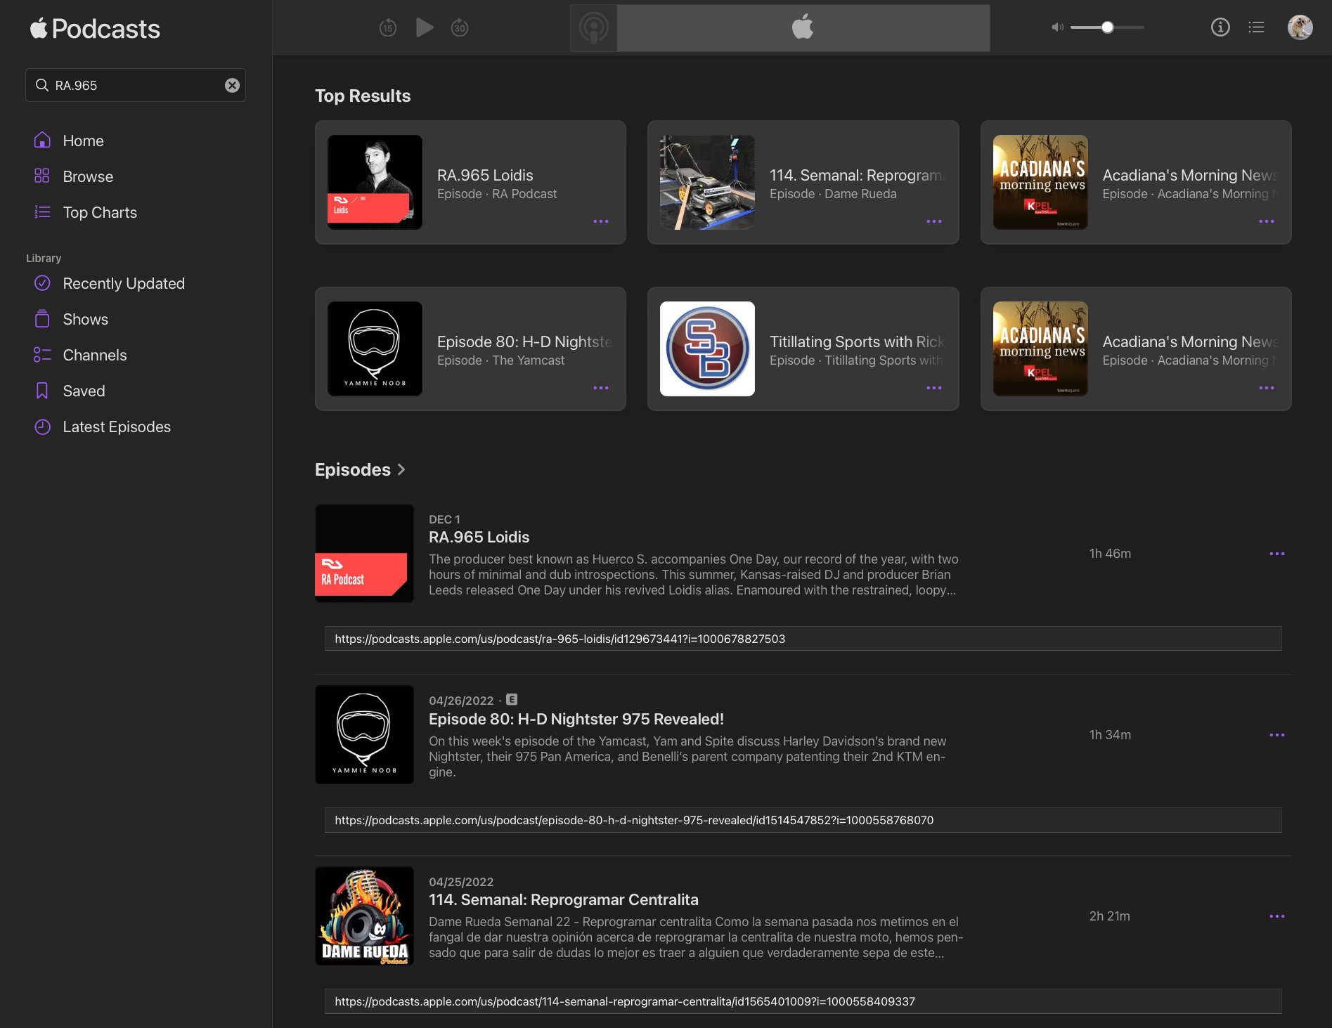Screen dimensions: 1332x1028
Task: Open Recently Updated library
Action: (124, 283)
